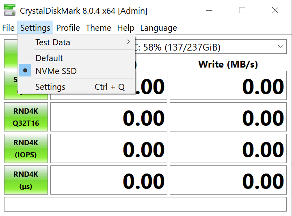
Task: Click the comment text field at bottom
Action: coord(145,204)
